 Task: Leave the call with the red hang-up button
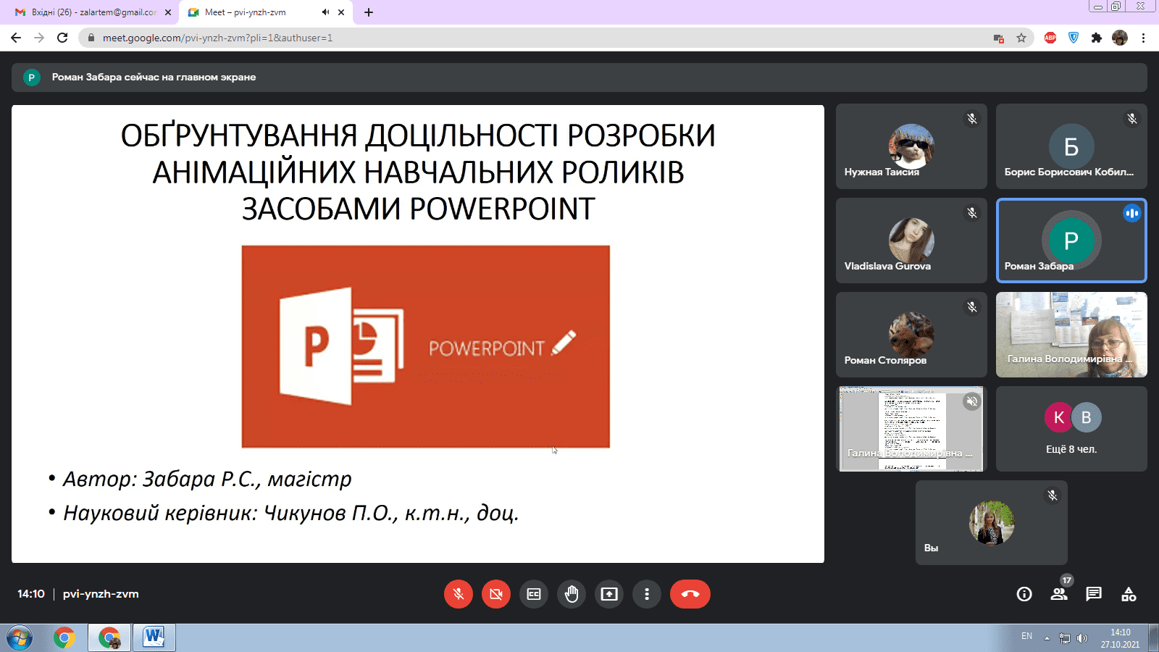[690, 594]
